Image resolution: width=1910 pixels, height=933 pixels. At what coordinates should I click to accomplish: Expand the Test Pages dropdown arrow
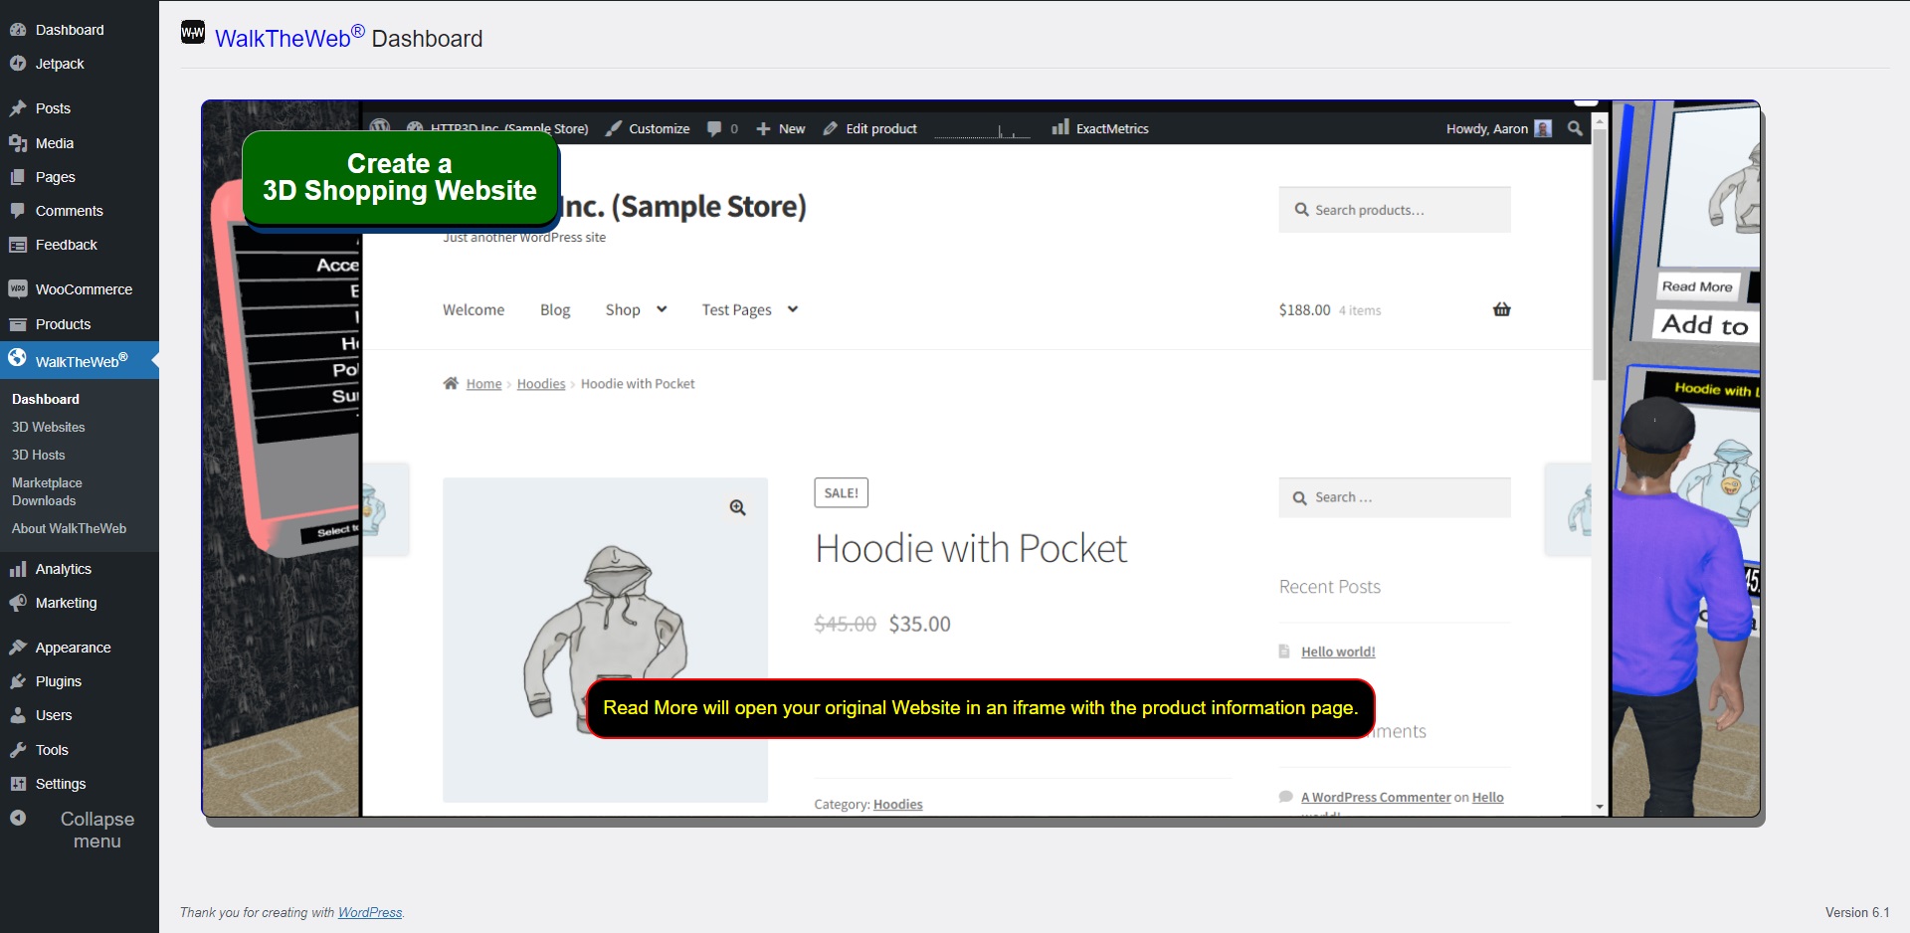pos(793,309)
